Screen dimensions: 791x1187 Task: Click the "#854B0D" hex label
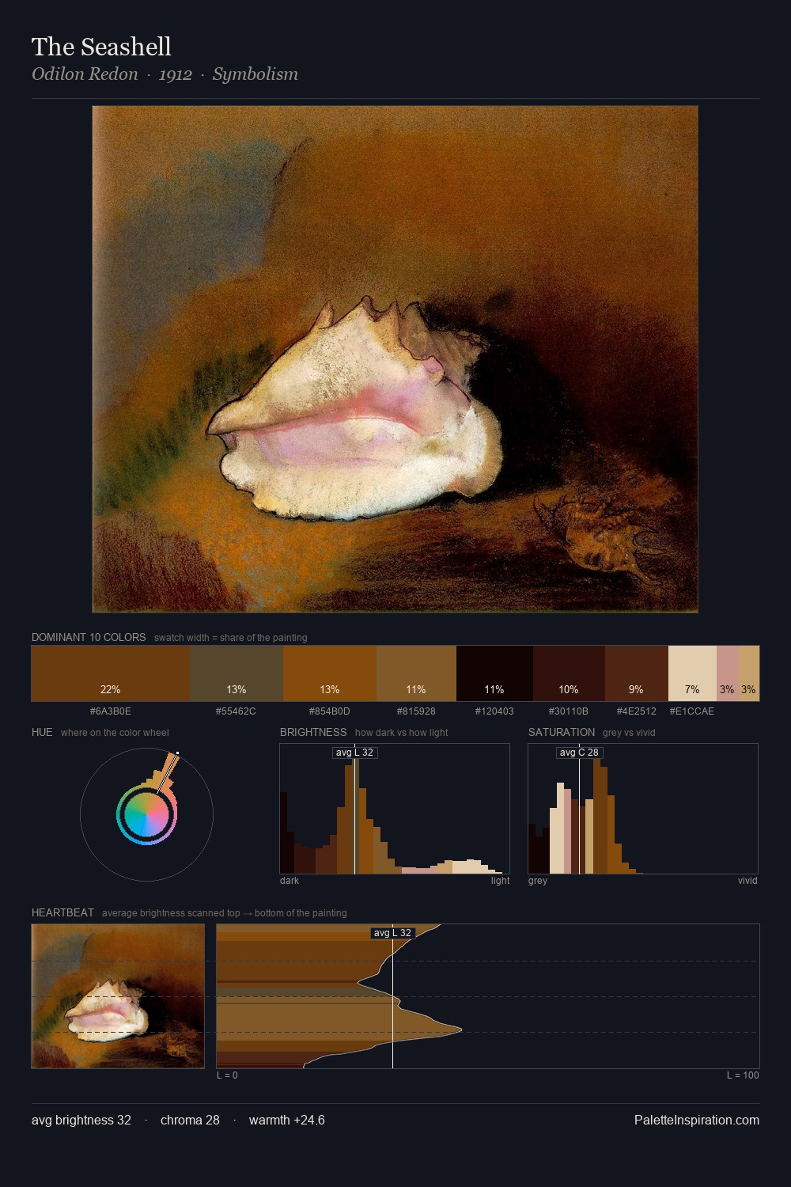coord(329,711)
